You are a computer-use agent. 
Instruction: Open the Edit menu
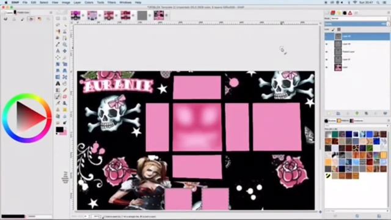point(34,2)
